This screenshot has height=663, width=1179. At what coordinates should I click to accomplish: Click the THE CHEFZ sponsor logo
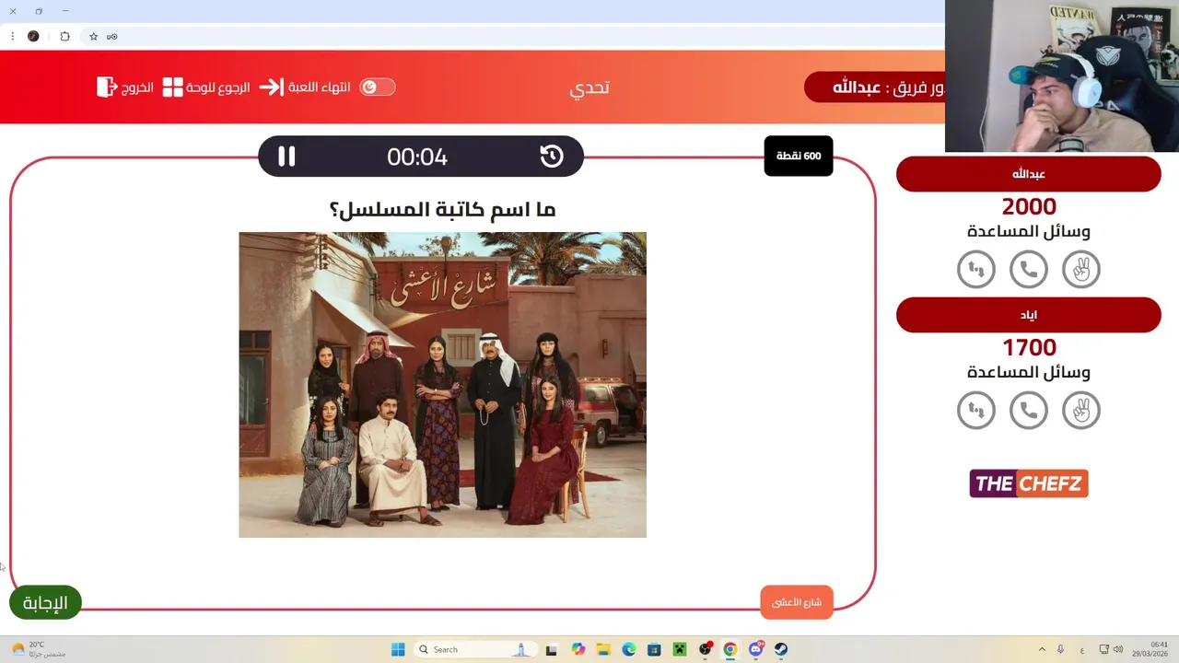click(x=1029, y=483)
